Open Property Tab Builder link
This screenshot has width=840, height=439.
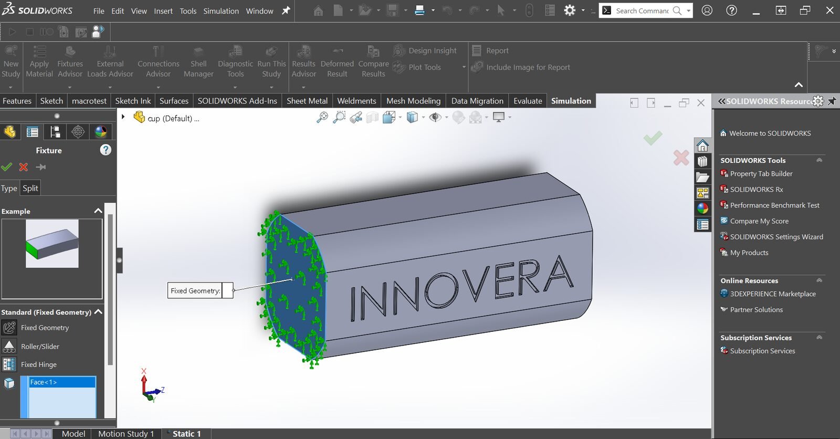[761, 174]
